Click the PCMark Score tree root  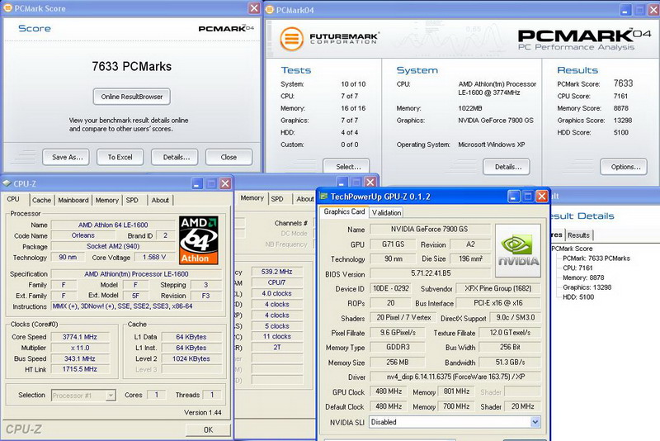(572, 249)
